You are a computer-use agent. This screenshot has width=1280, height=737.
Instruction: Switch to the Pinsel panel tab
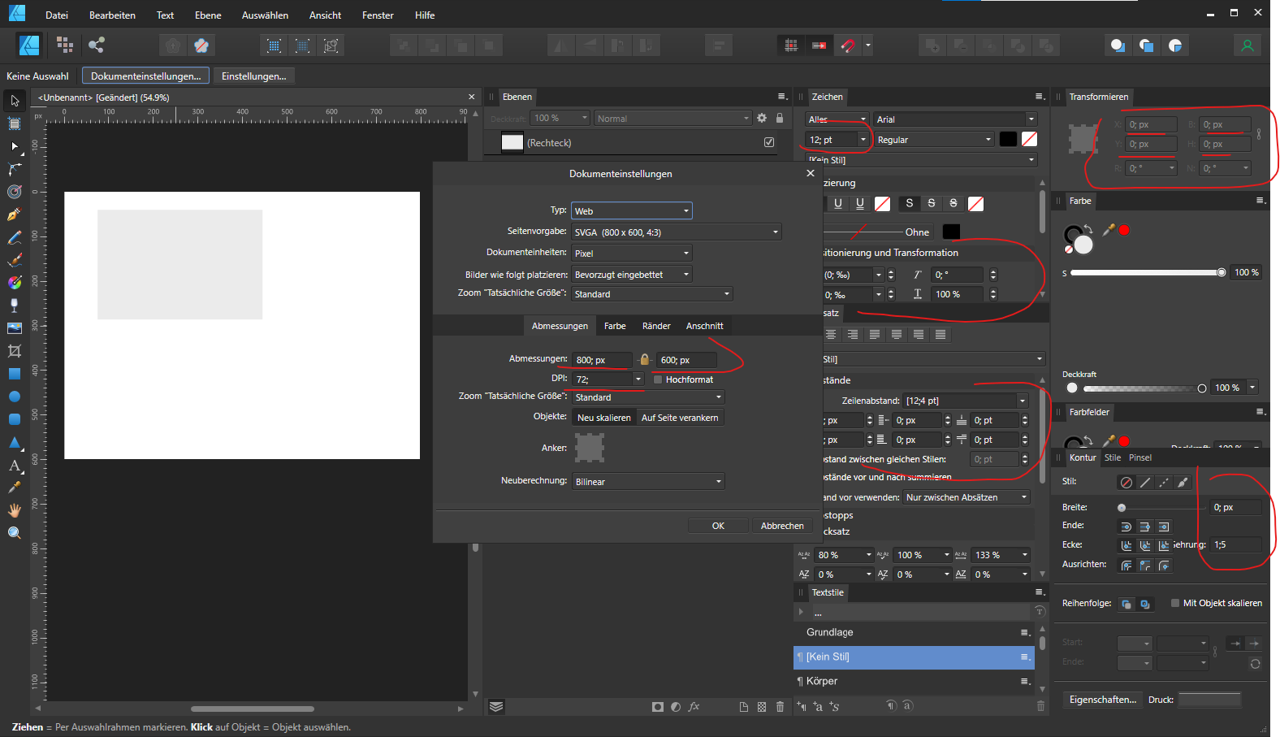point(1140,457)
